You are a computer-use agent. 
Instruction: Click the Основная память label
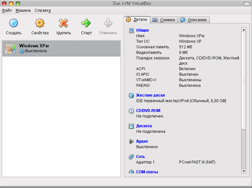(153, 47)
